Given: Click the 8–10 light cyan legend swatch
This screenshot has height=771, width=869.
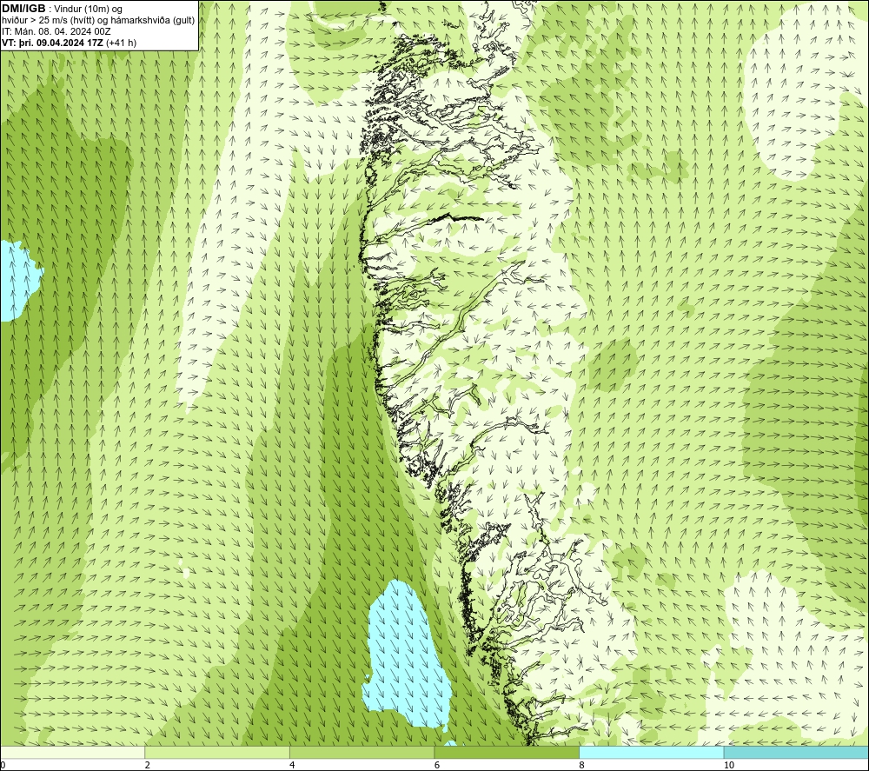Looking at the screenshot, I should point(651,752).
